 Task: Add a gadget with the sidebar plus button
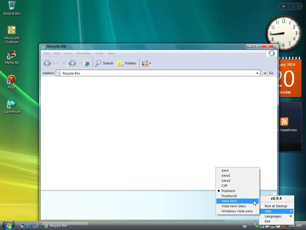point(284,6)
